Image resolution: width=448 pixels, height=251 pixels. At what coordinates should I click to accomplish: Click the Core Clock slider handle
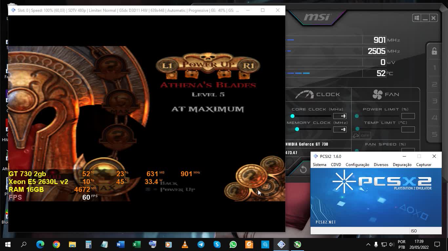292,116
